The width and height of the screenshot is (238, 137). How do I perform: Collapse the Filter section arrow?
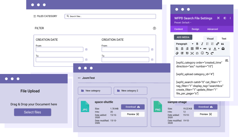155,28
